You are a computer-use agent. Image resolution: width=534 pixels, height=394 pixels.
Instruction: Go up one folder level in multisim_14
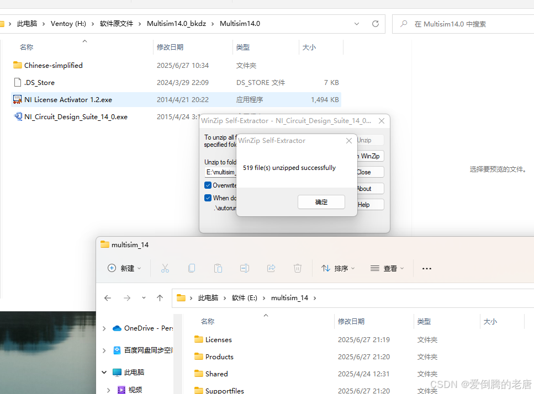pyautogui.click(x=160, y=298)
